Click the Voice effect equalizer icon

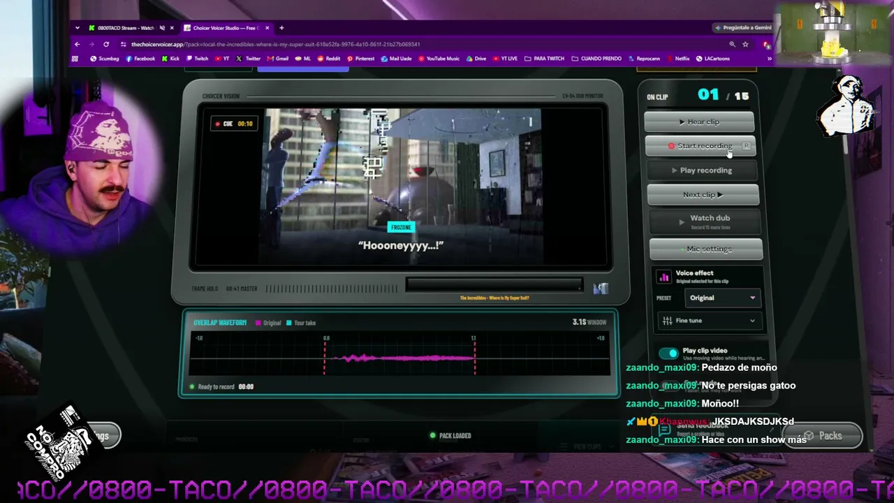[664, 277]
